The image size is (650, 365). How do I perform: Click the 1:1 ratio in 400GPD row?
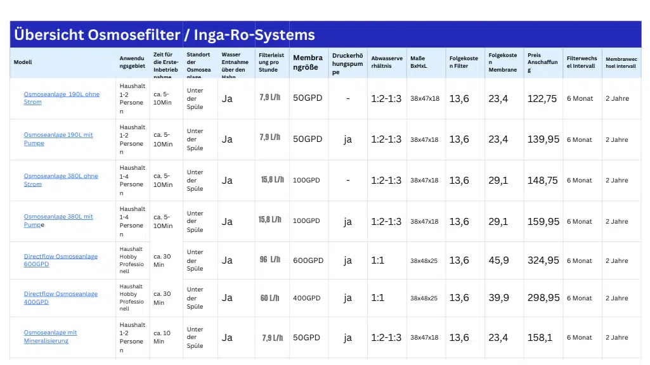[378, 297]
